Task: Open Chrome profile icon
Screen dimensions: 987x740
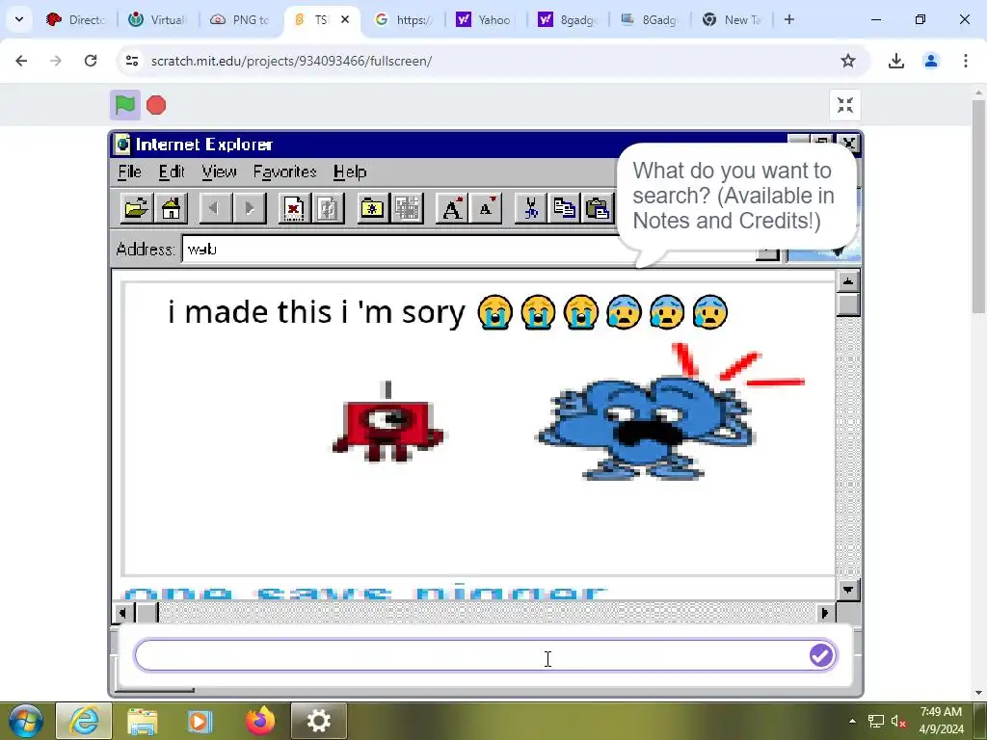Action: [x=931, y=61]
